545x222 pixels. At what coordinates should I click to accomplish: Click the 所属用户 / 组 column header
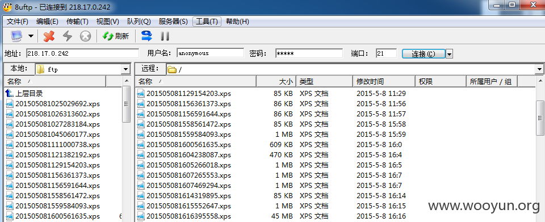[x=492, y=82]
